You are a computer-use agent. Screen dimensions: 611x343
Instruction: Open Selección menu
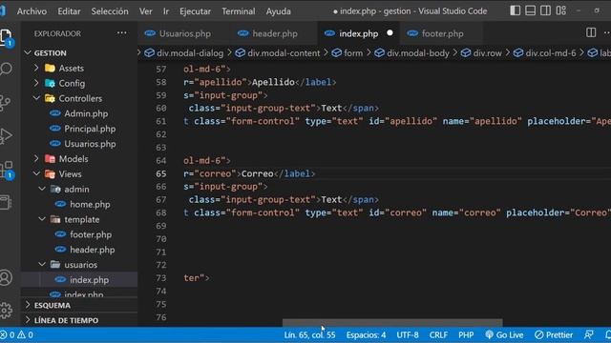110,11
